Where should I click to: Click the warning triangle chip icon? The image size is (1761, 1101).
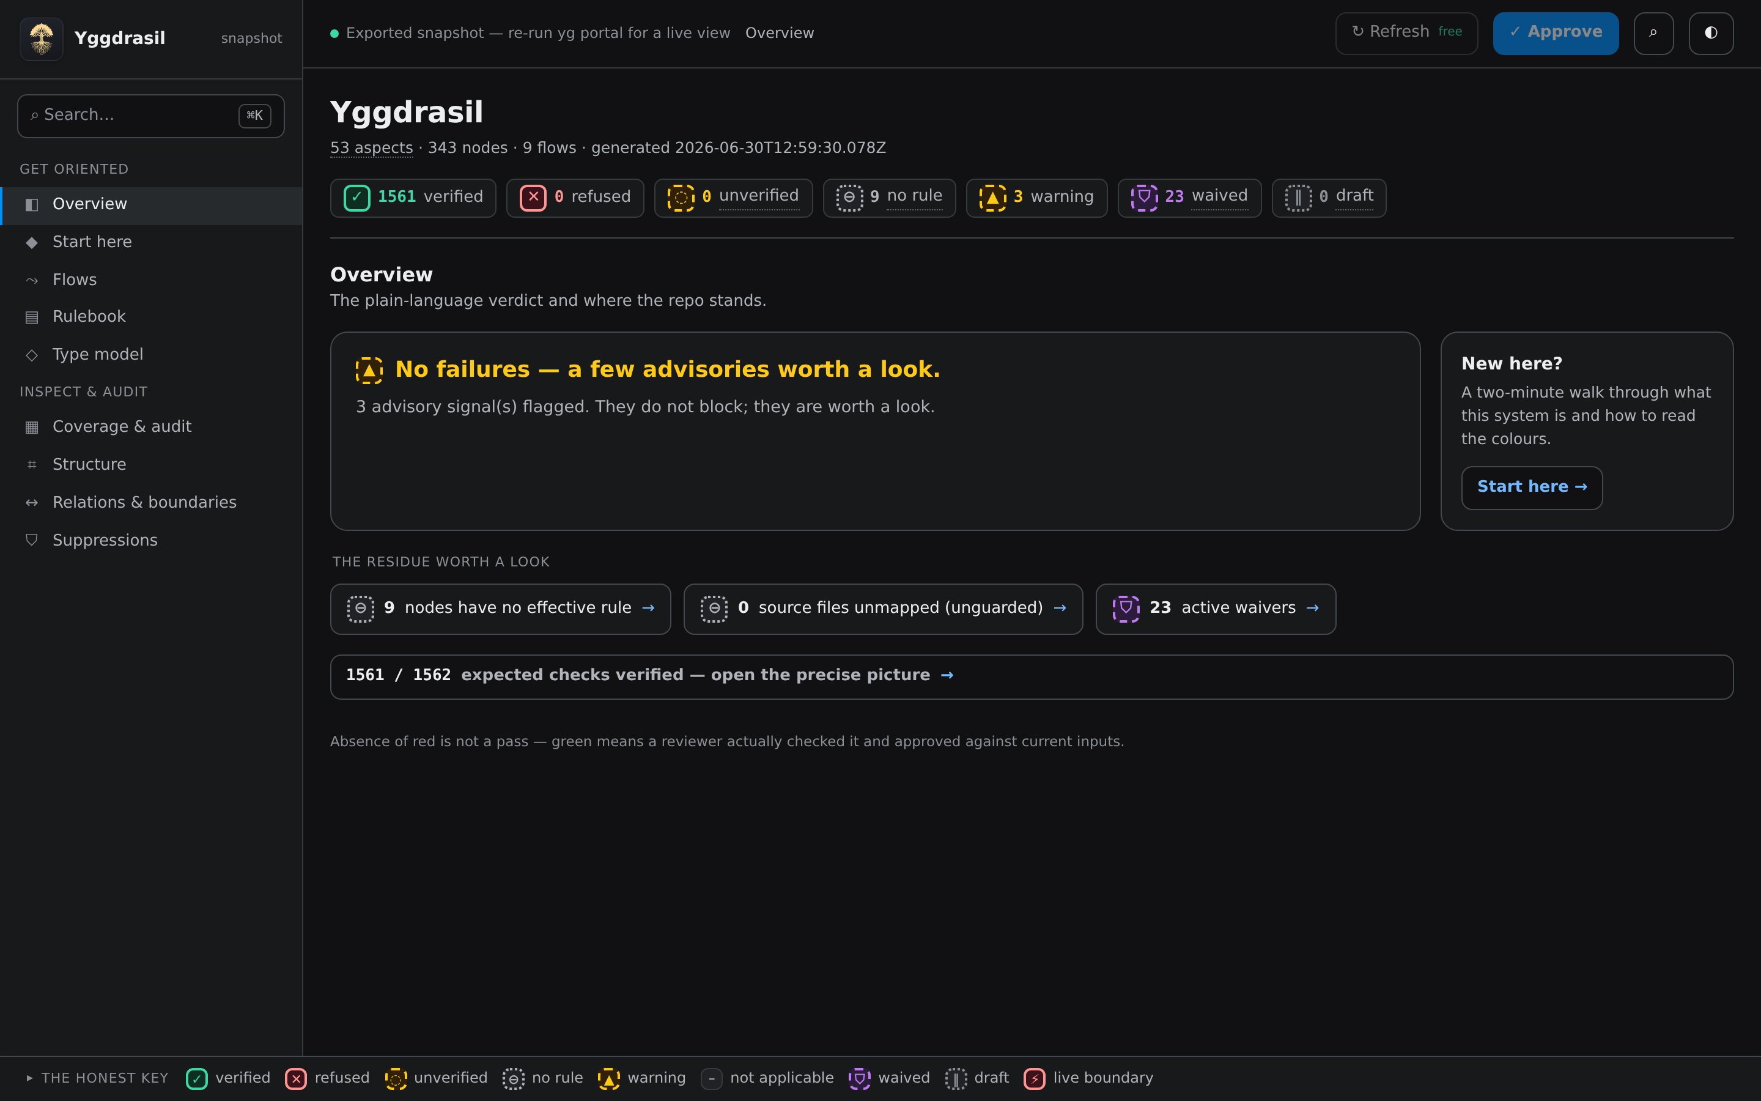(992, 198)
